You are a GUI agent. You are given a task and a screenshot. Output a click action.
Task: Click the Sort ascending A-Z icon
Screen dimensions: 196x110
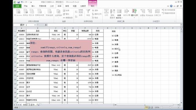[x=76, y=12]
